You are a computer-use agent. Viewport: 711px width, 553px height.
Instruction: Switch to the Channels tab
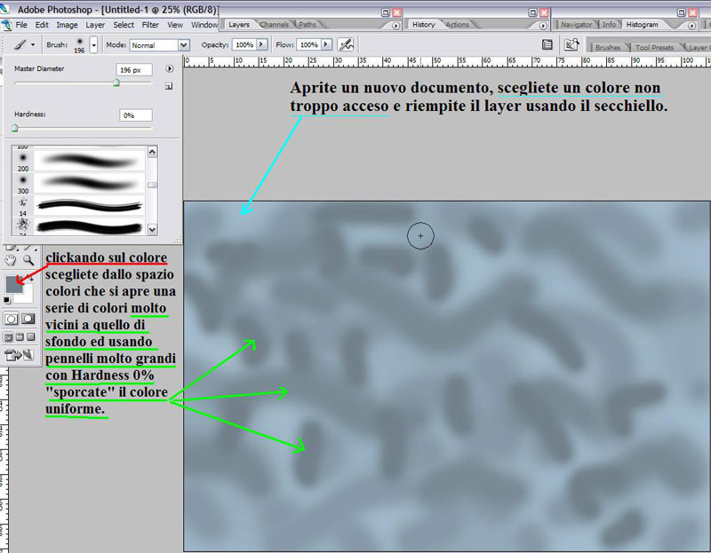275,25
